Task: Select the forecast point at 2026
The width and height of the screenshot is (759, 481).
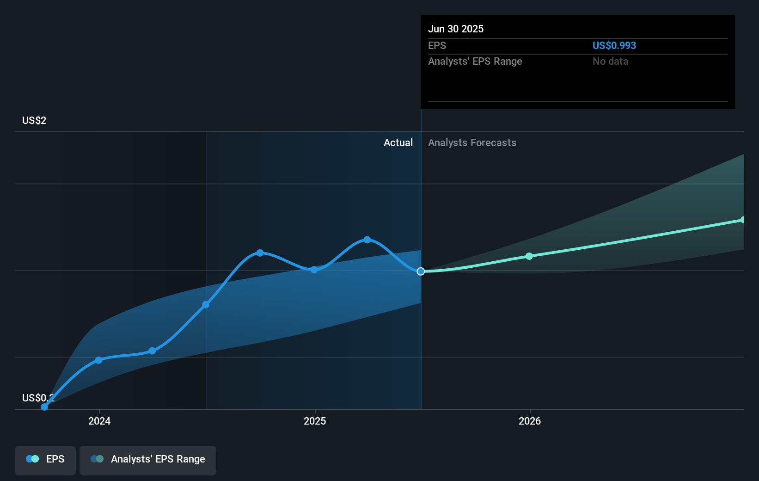Action: click(x=529, y=256)
